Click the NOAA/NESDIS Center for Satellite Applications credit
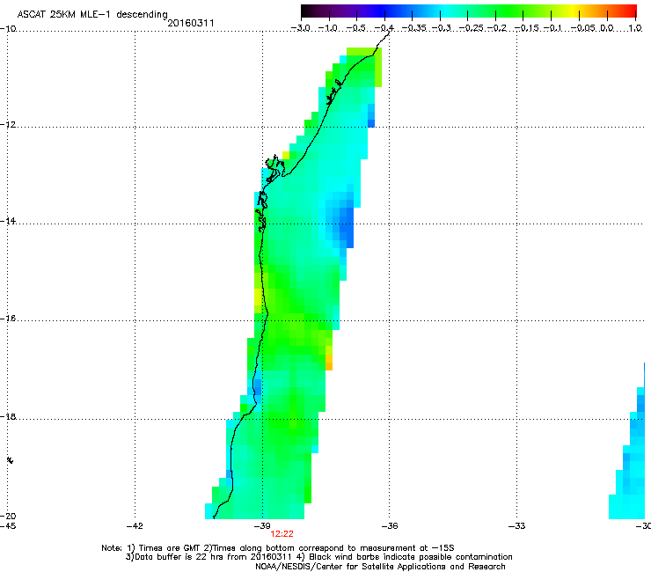The height and width of the screenshot is (572, 651). (380, 567)
